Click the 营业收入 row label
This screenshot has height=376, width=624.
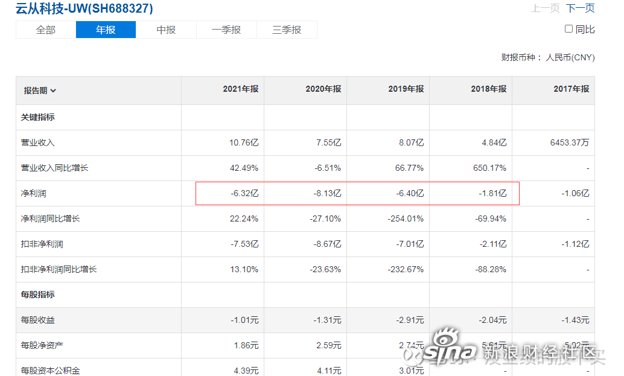coord(38,142)
